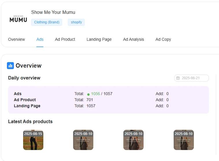The height and width of the screenshot is (161, 219).
Task: Go to the Landing Page tab
Action: (99, 39)
